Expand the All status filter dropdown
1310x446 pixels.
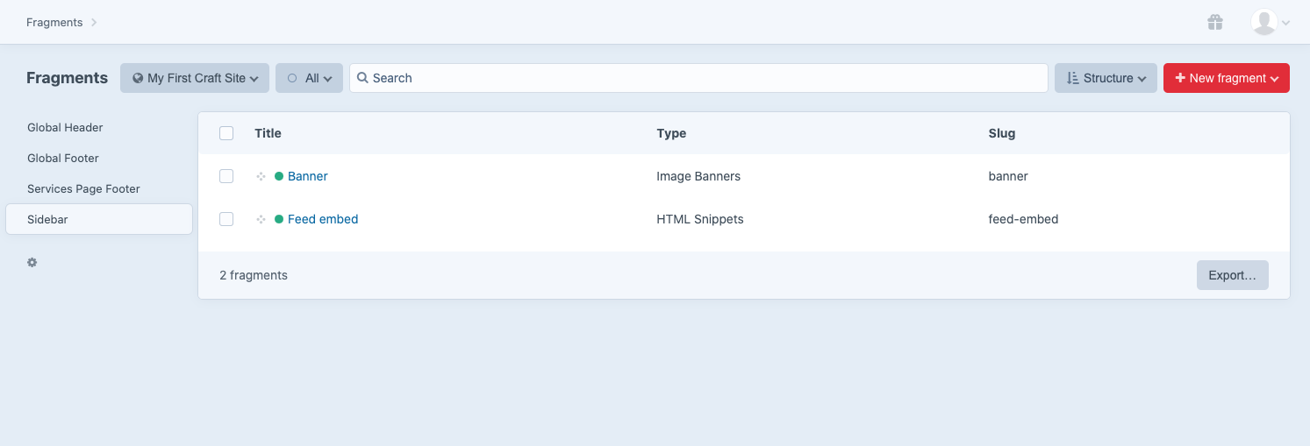309,78
